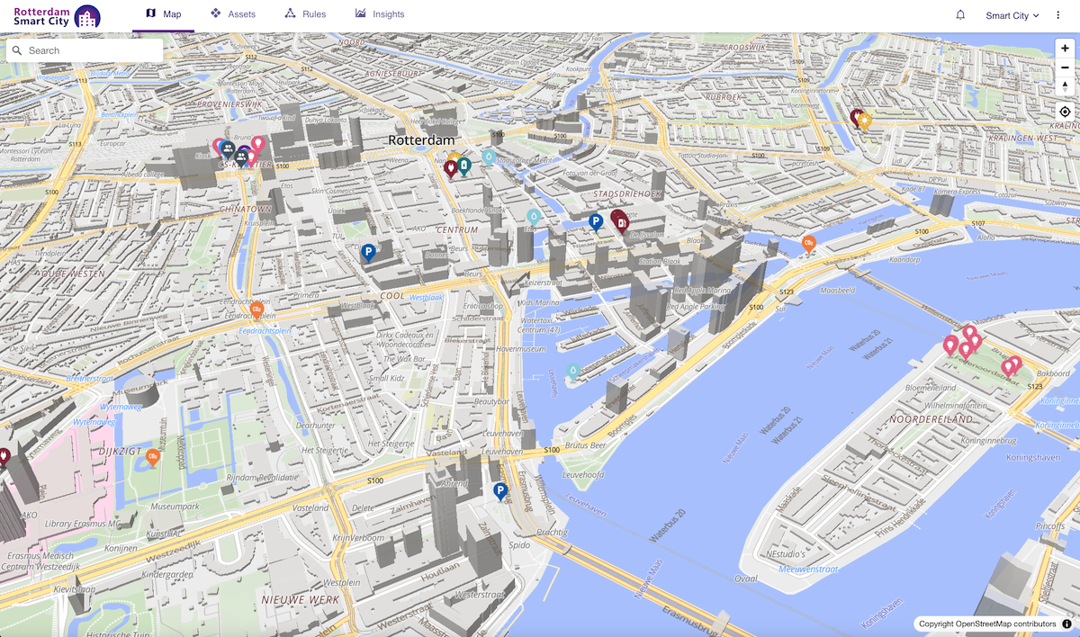Open the CO2 marker at Eendrachtsplein
1080x637 pixels.
[x=256, y=310]
